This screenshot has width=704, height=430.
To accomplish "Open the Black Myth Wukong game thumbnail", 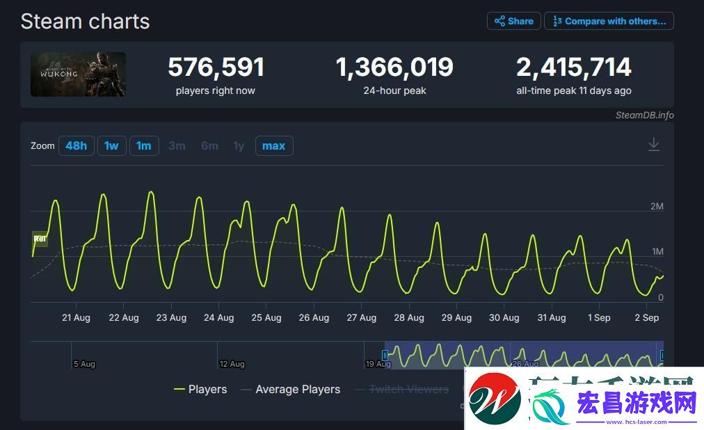I will click(78, 74).
